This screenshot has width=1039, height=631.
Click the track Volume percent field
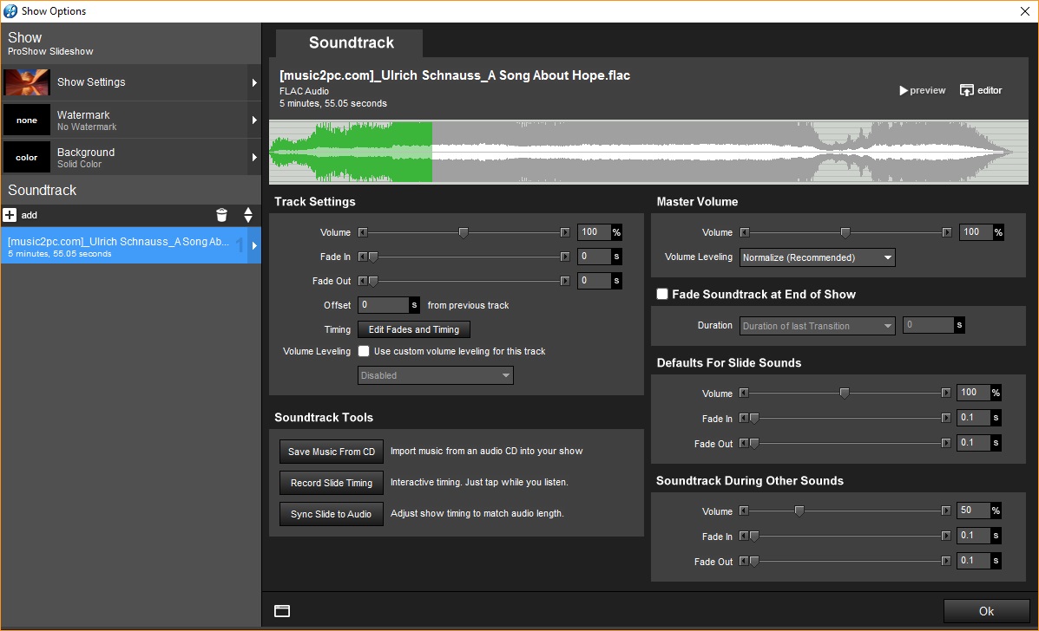(595, 232)
